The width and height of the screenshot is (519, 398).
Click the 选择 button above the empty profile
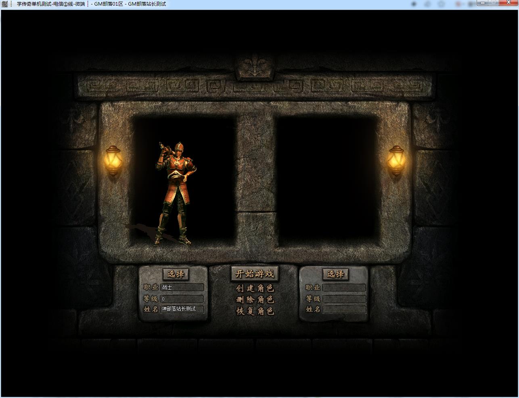click(x=336, y=274)
